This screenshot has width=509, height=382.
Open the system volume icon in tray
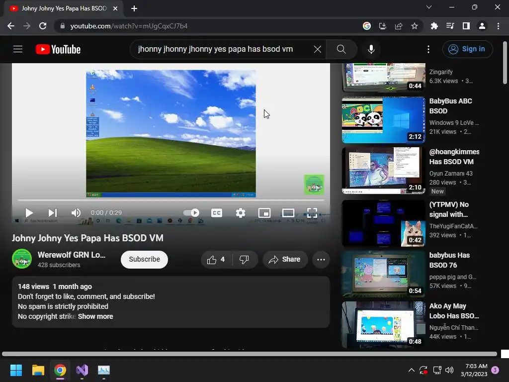tap(449, 370)
